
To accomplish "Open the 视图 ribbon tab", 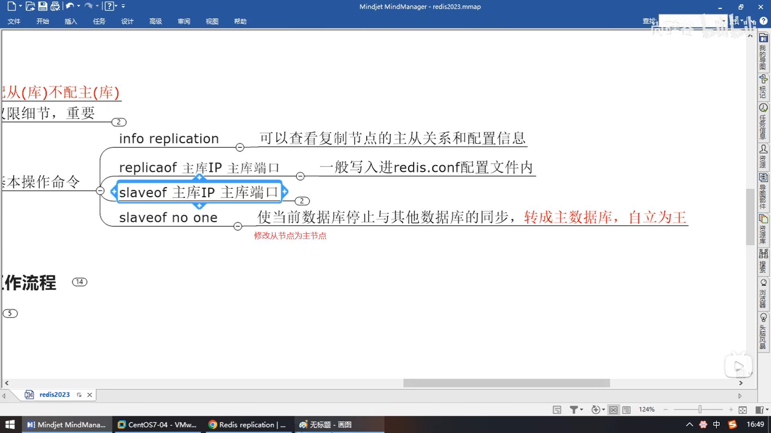I will coord(212,21).
